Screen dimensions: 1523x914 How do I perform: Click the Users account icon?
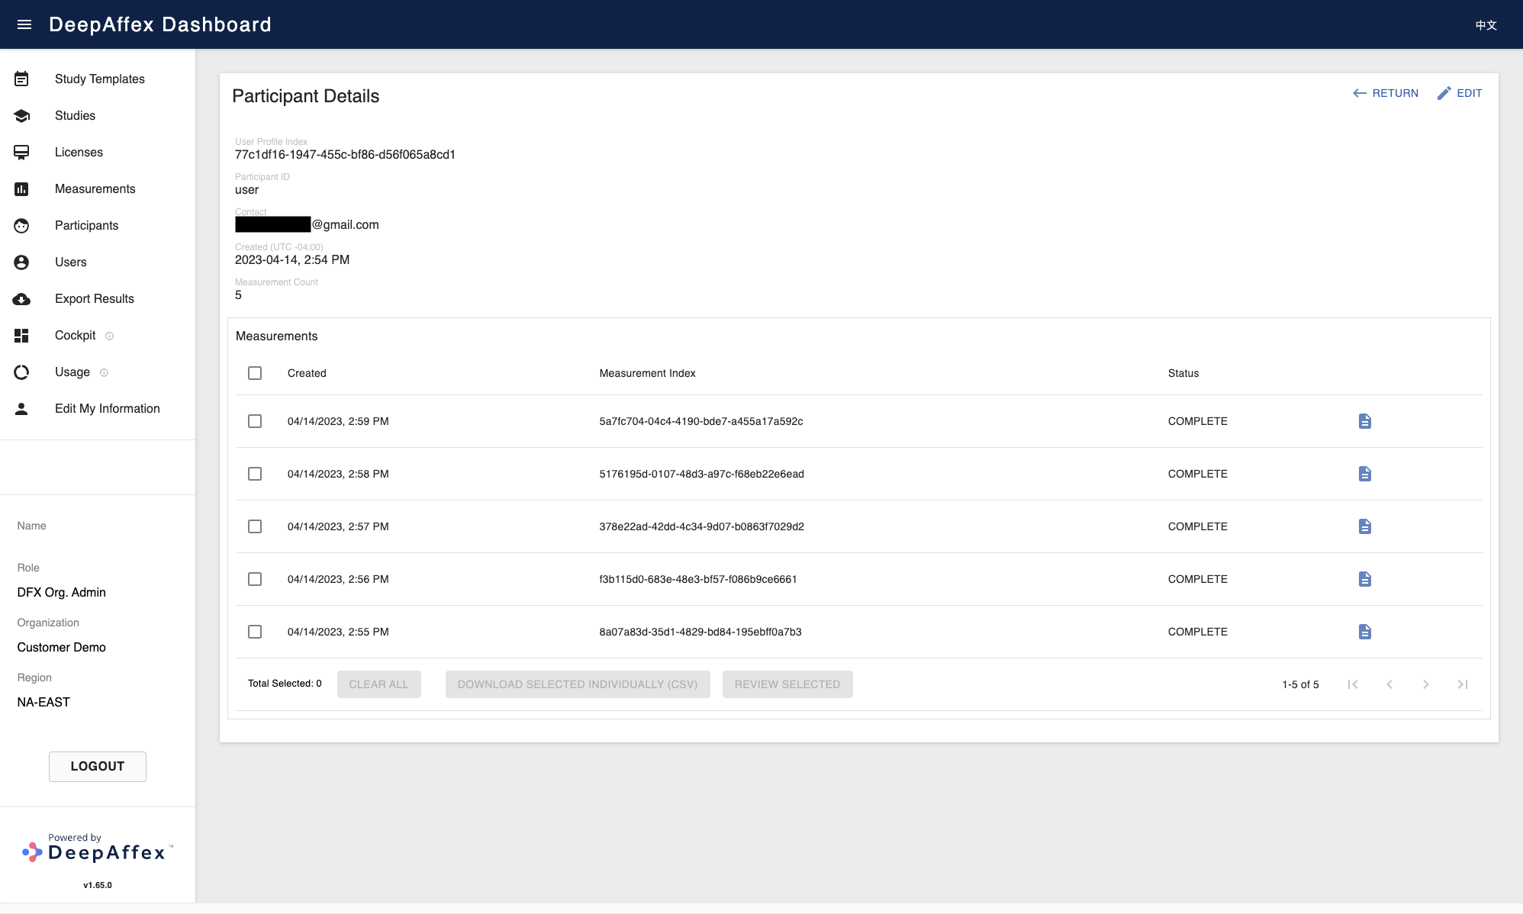(x=21, y=262)
